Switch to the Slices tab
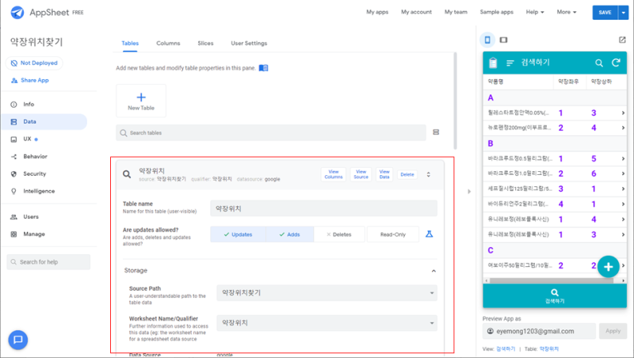Image resolution: width=634 pixels, height=358 pixels. 205,44
